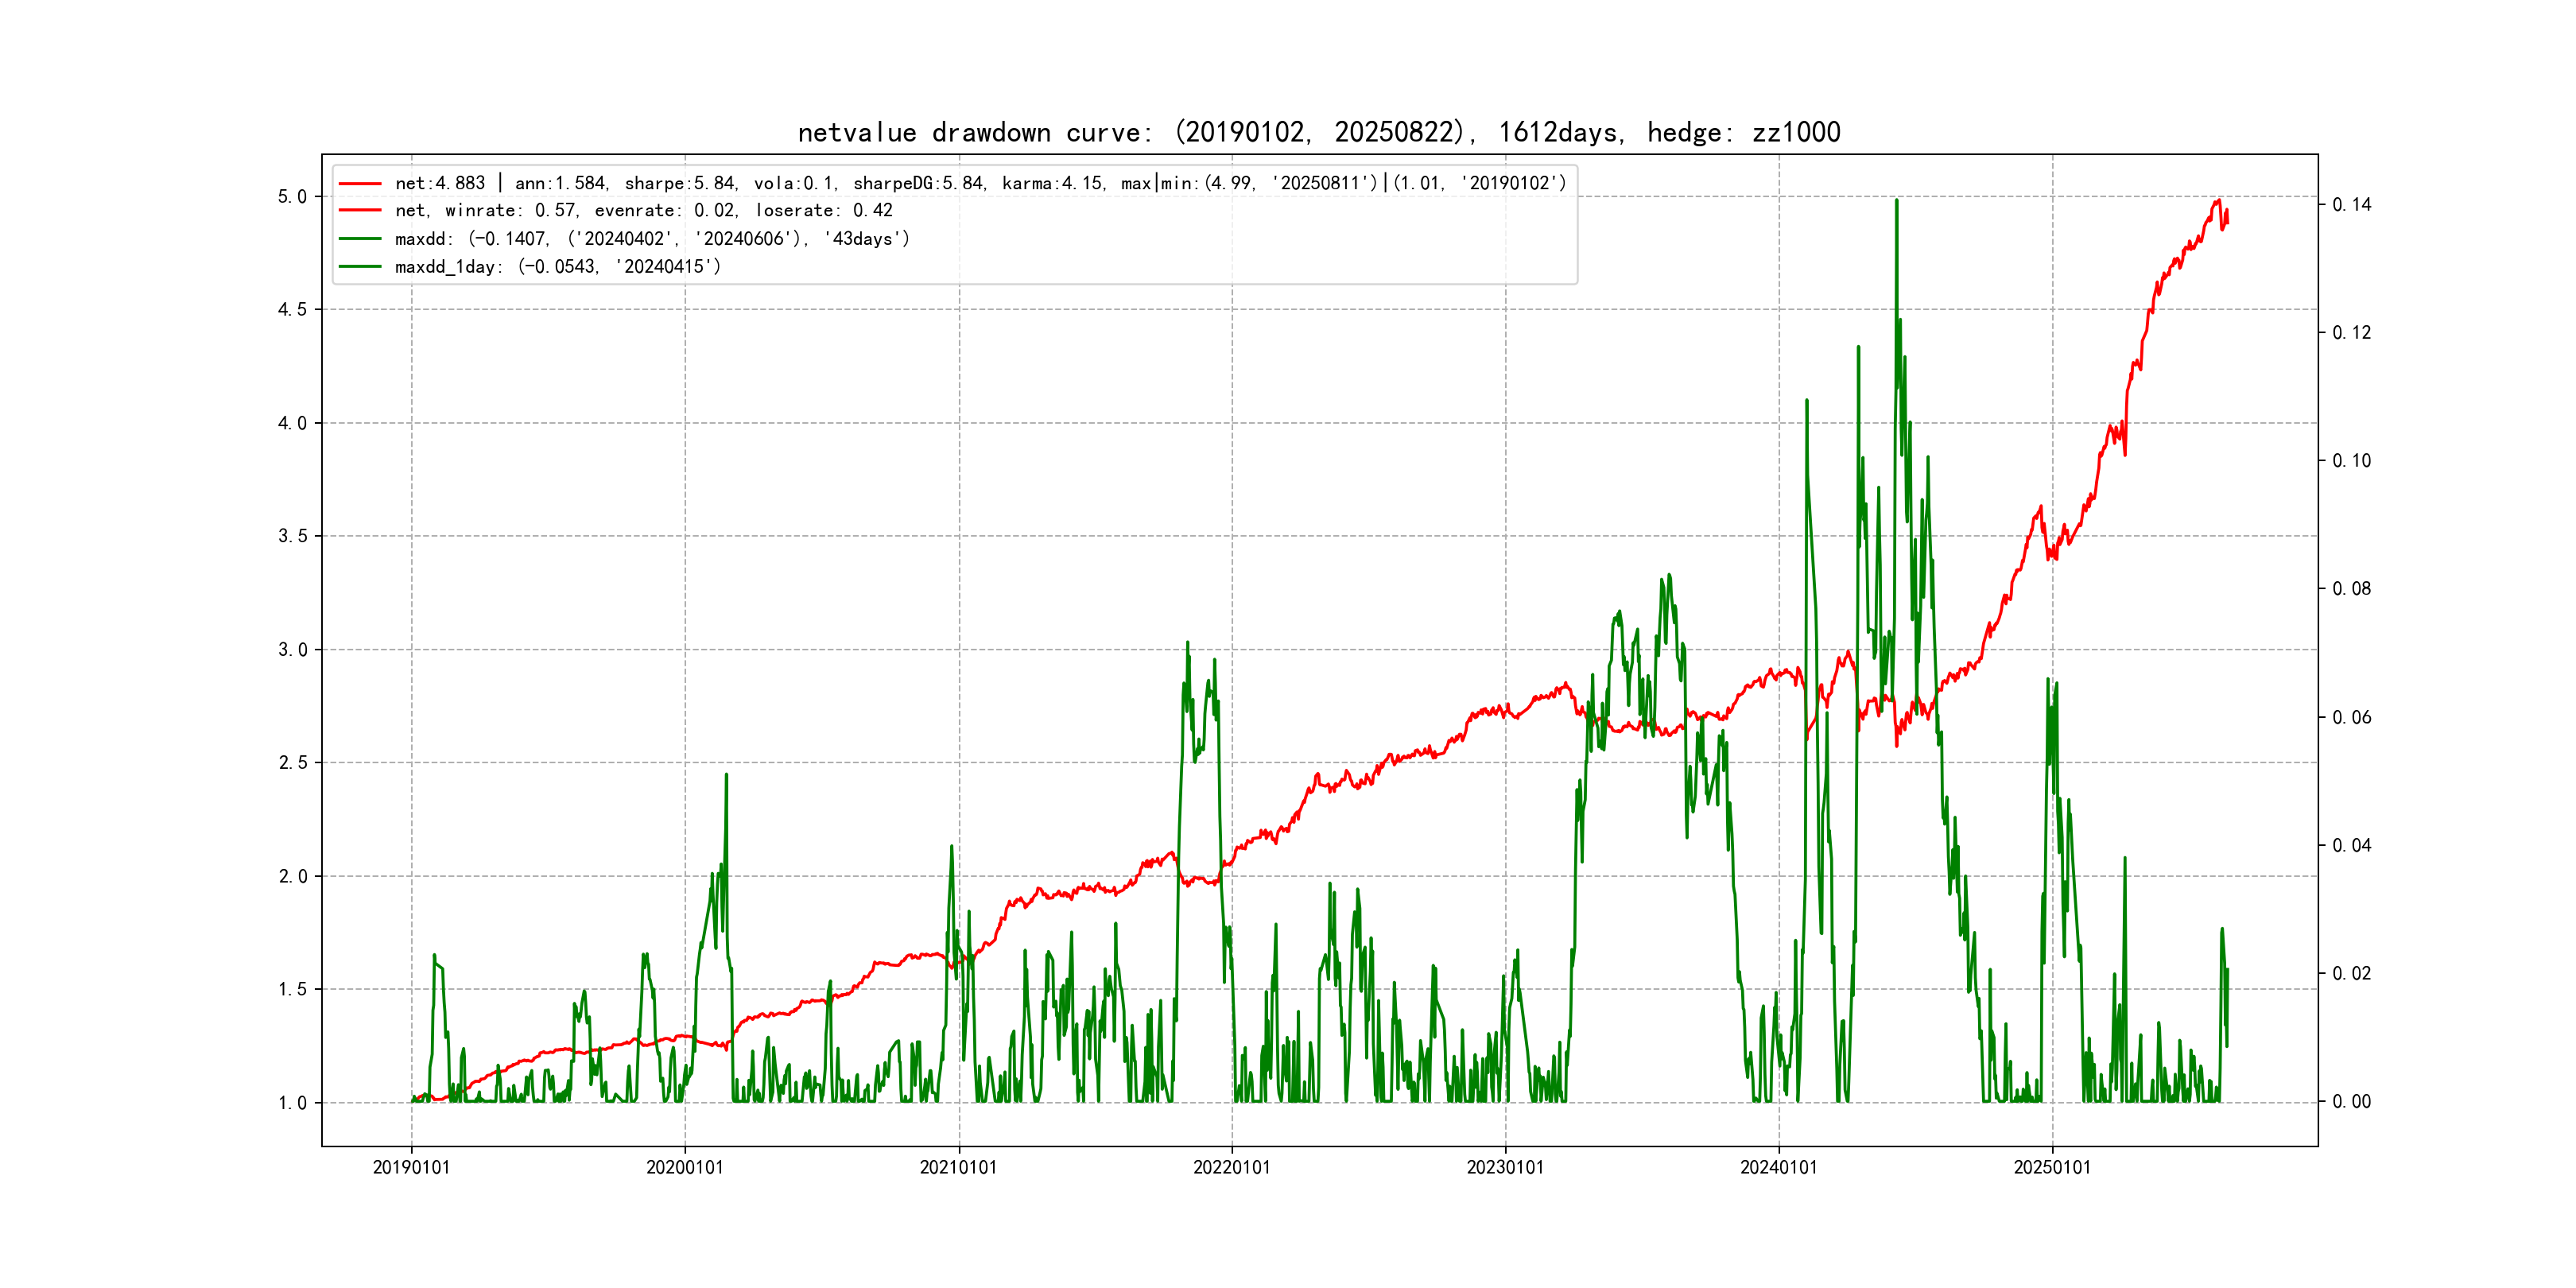Click the 20210101 x-axis date label
2576x1288 pixels.
(958, 1168)
